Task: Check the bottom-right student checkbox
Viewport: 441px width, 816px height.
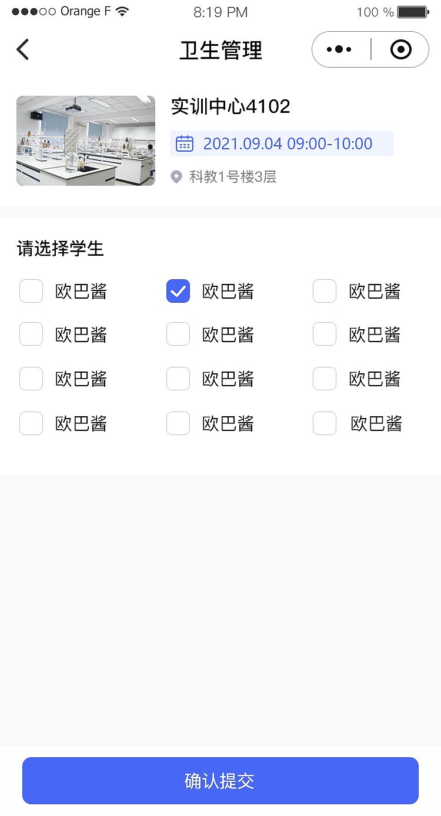Action: pyautogui.click(x=325, y=423)
